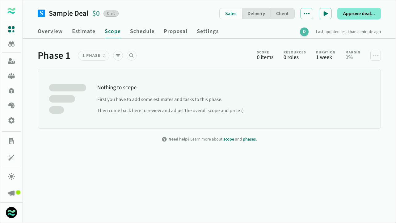Open the clients person-dollar sidebar icon
Image resolution: width=396 pixels, height=223 pixels.
(11, 61)
